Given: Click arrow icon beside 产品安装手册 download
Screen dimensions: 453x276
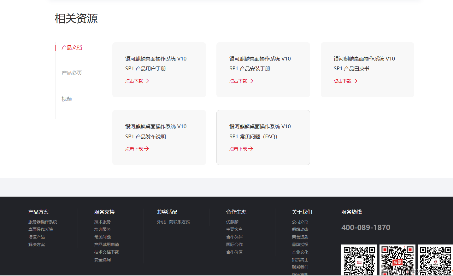Looking at the screenshot, I should coord(250,81).
